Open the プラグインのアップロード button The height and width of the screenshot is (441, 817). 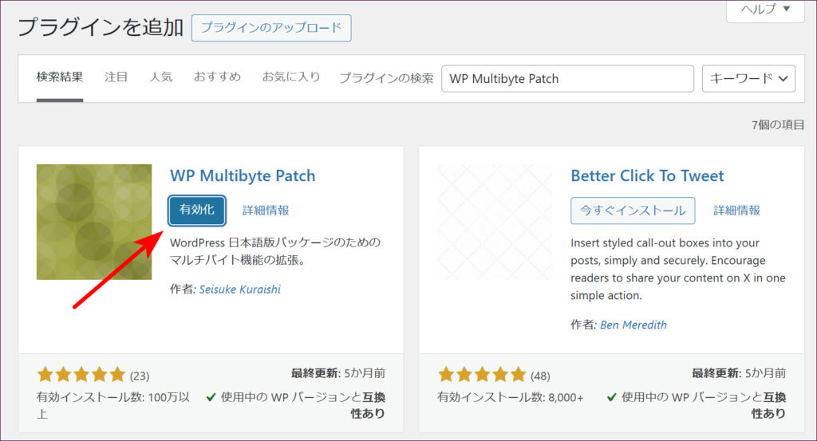(x=271, y=28)
